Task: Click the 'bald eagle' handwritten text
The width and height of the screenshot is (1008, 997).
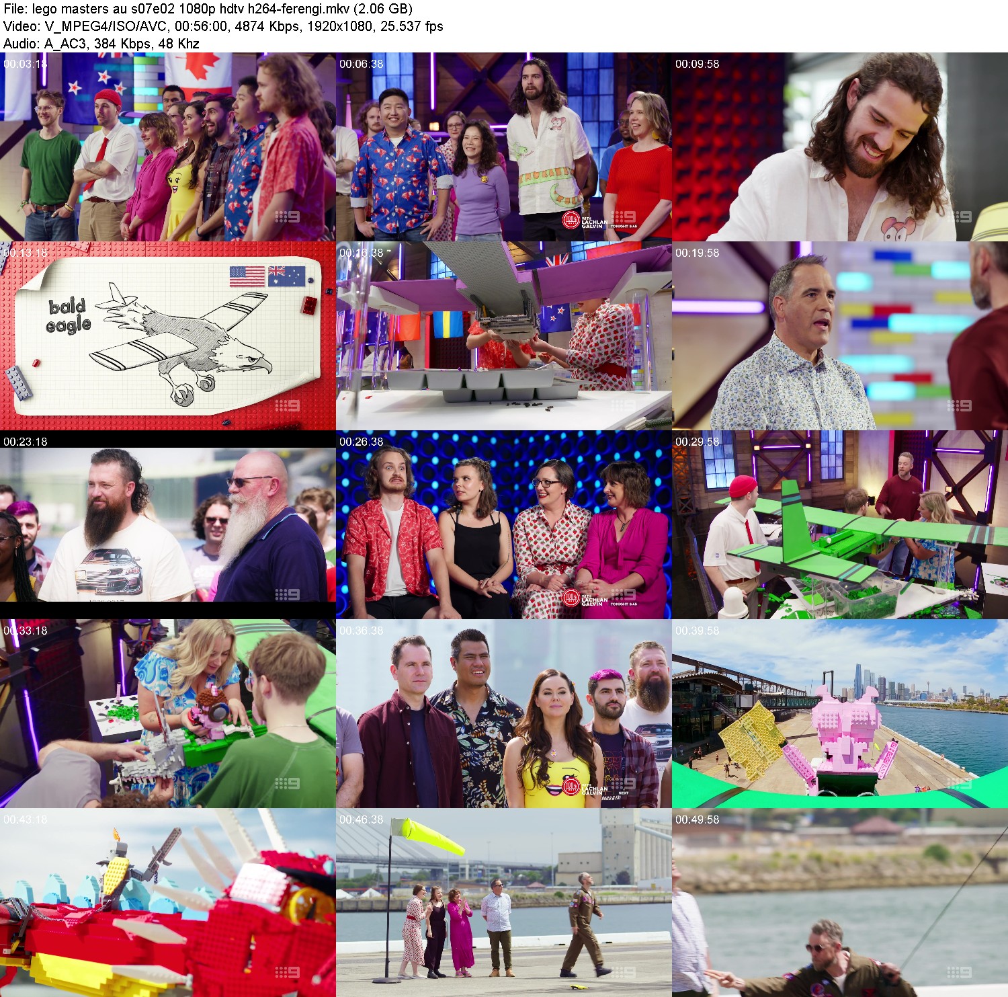Action: point(69,315)
